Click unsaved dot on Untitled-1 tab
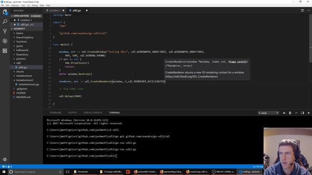Image resolution: width=312 pixels, height=175 pixels. pyautogui.click(x=63, y=10)
